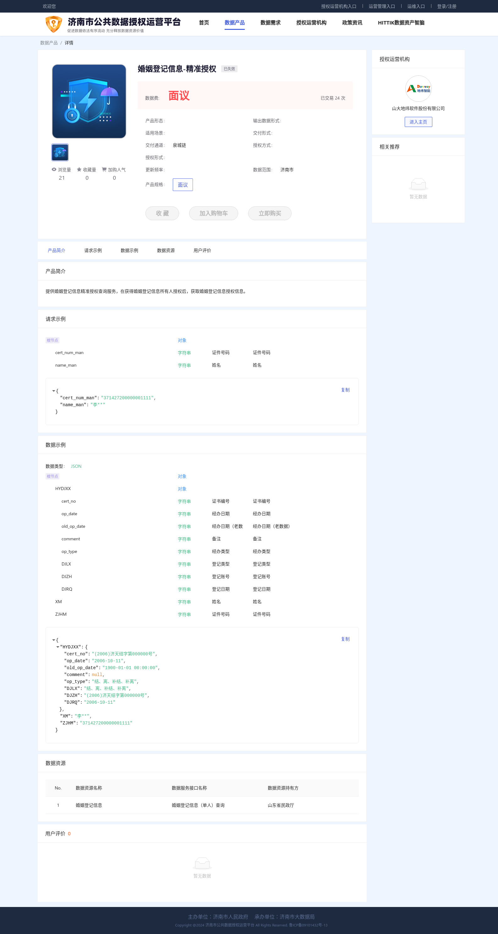The width and height of the screenshot is (498, 934).
Task: Click the cert_num_man field row
Action: [202, 352]
